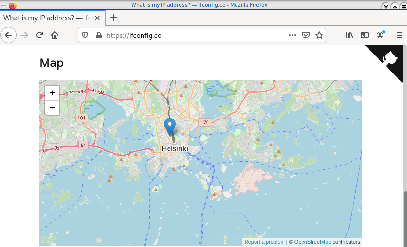Screen dimensions: 407x247
Task: Click the blue Helsinki location marker
Action: 170,127
